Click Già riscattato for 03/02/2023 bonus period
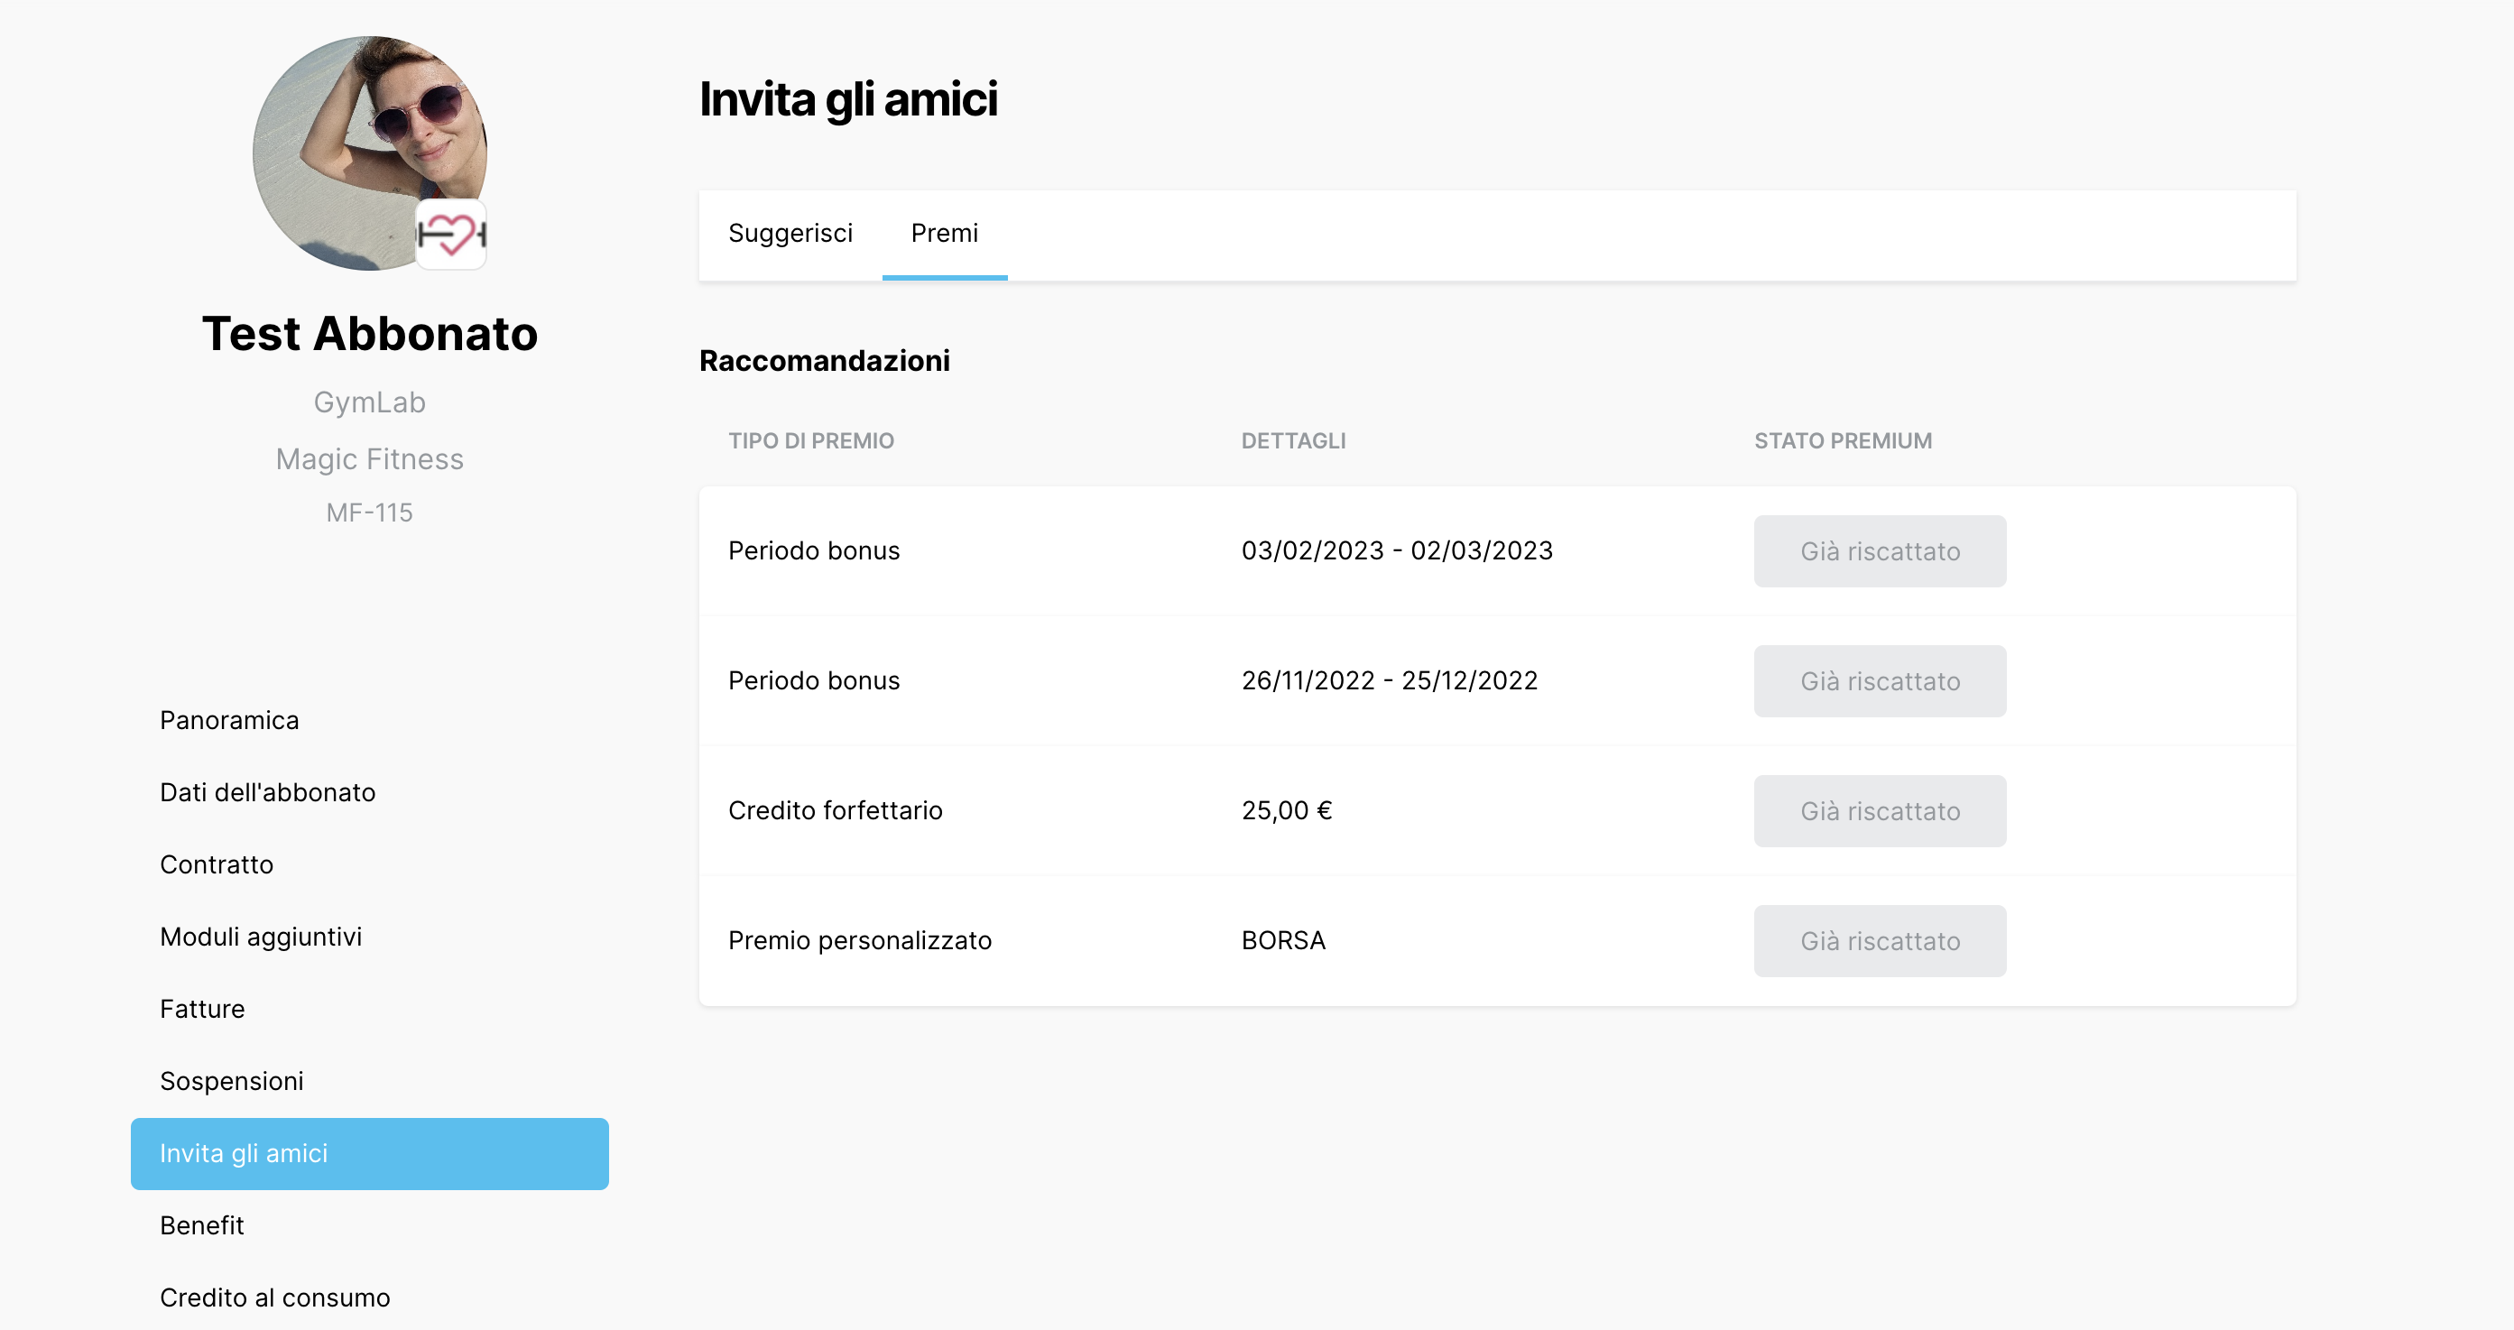Image resolution: width=2514 pixels, height=1330 pixels. click(x=1880, y=551)
